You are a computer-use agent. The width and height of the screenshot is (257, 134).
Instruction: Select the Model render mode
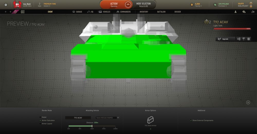pos(40,117)
